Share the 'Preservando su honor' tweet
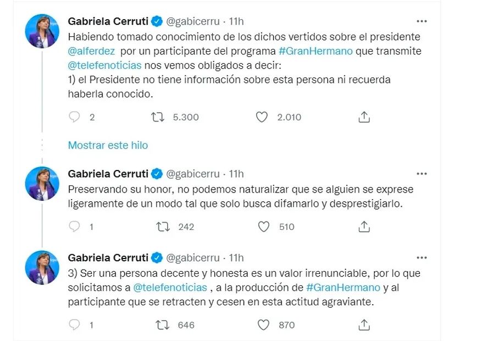 coord(364,227)
